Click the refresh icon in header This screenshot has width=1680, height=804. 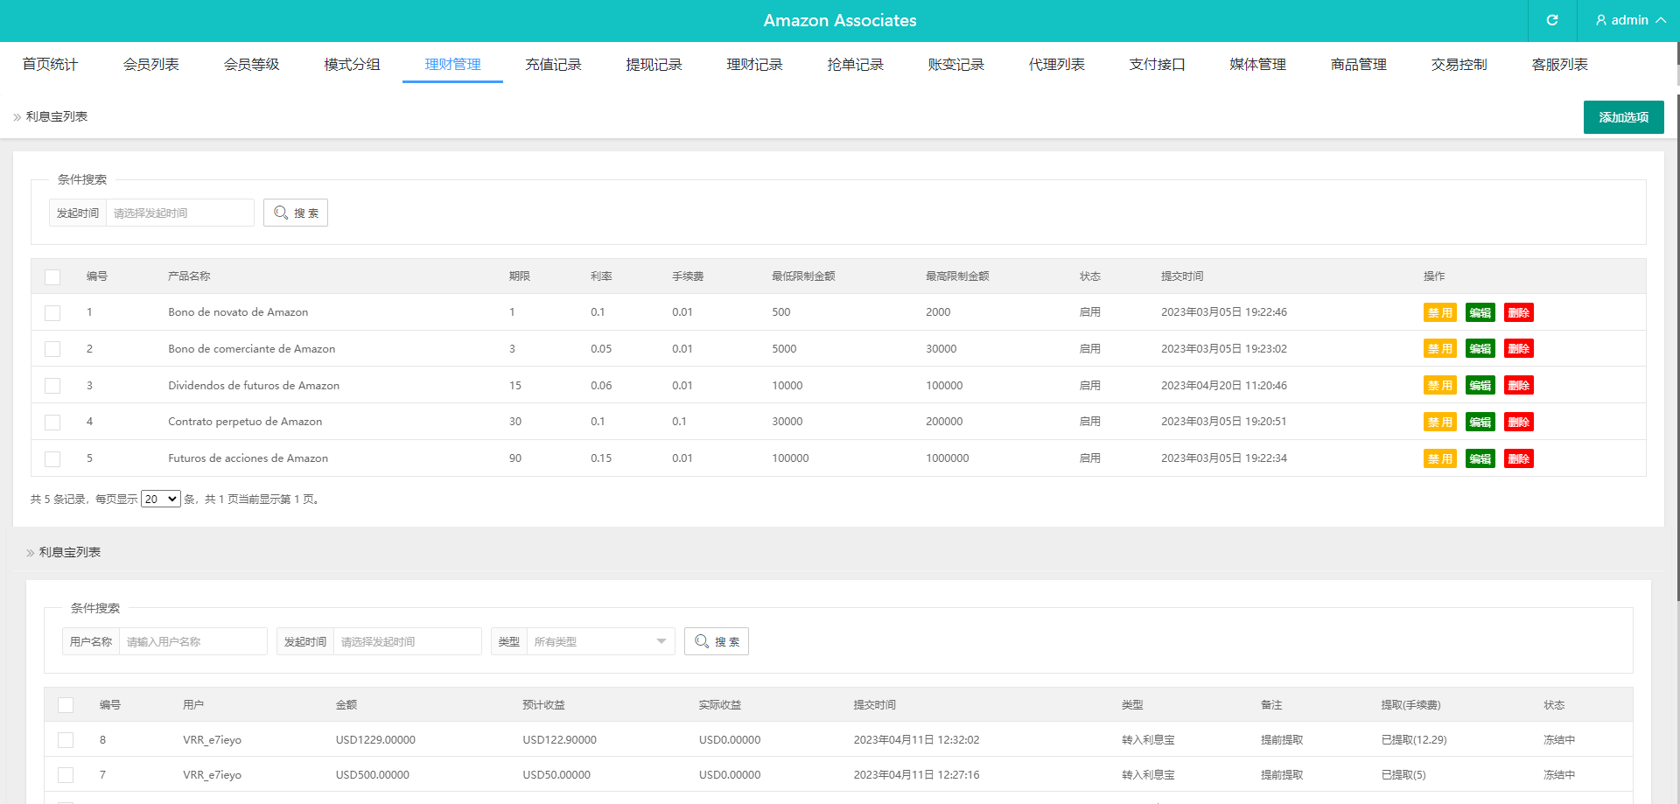[x=1552, y=20]
